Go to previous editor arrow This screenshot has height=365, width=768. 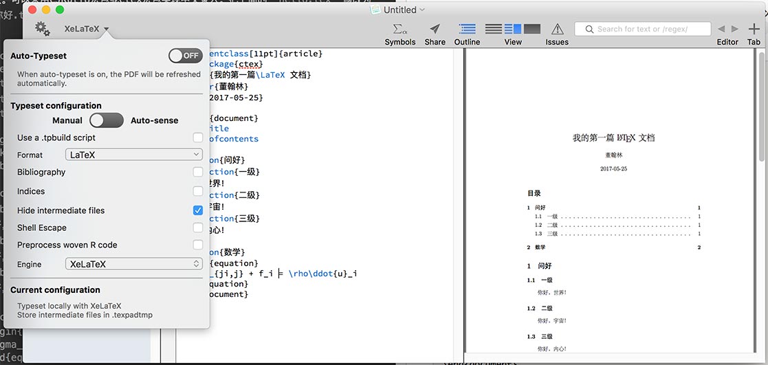[x=721, y=29]
